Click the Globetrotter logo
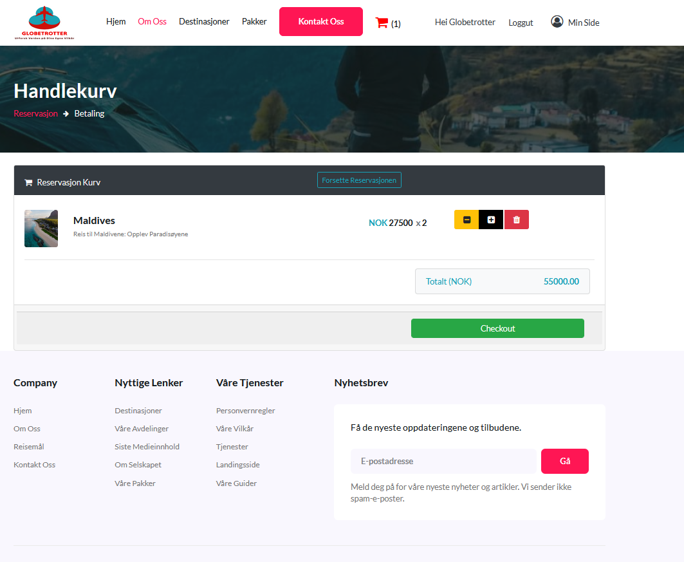 tap(44, 23)
